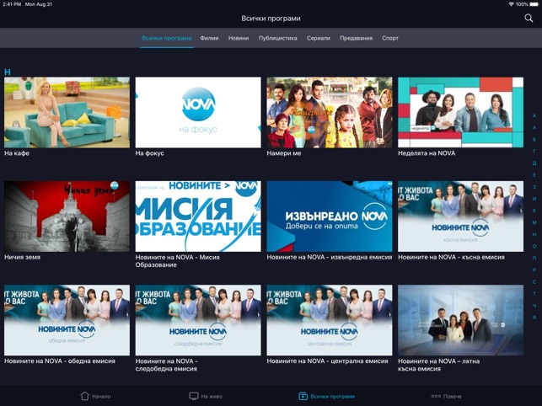Switch to the Предавания tab

click(x=356, y=38)
